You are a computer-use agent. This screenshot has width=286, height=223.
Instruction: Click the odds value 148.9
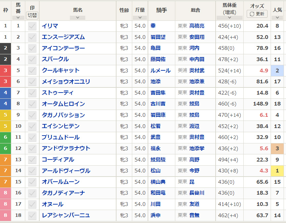click(261, 104)
